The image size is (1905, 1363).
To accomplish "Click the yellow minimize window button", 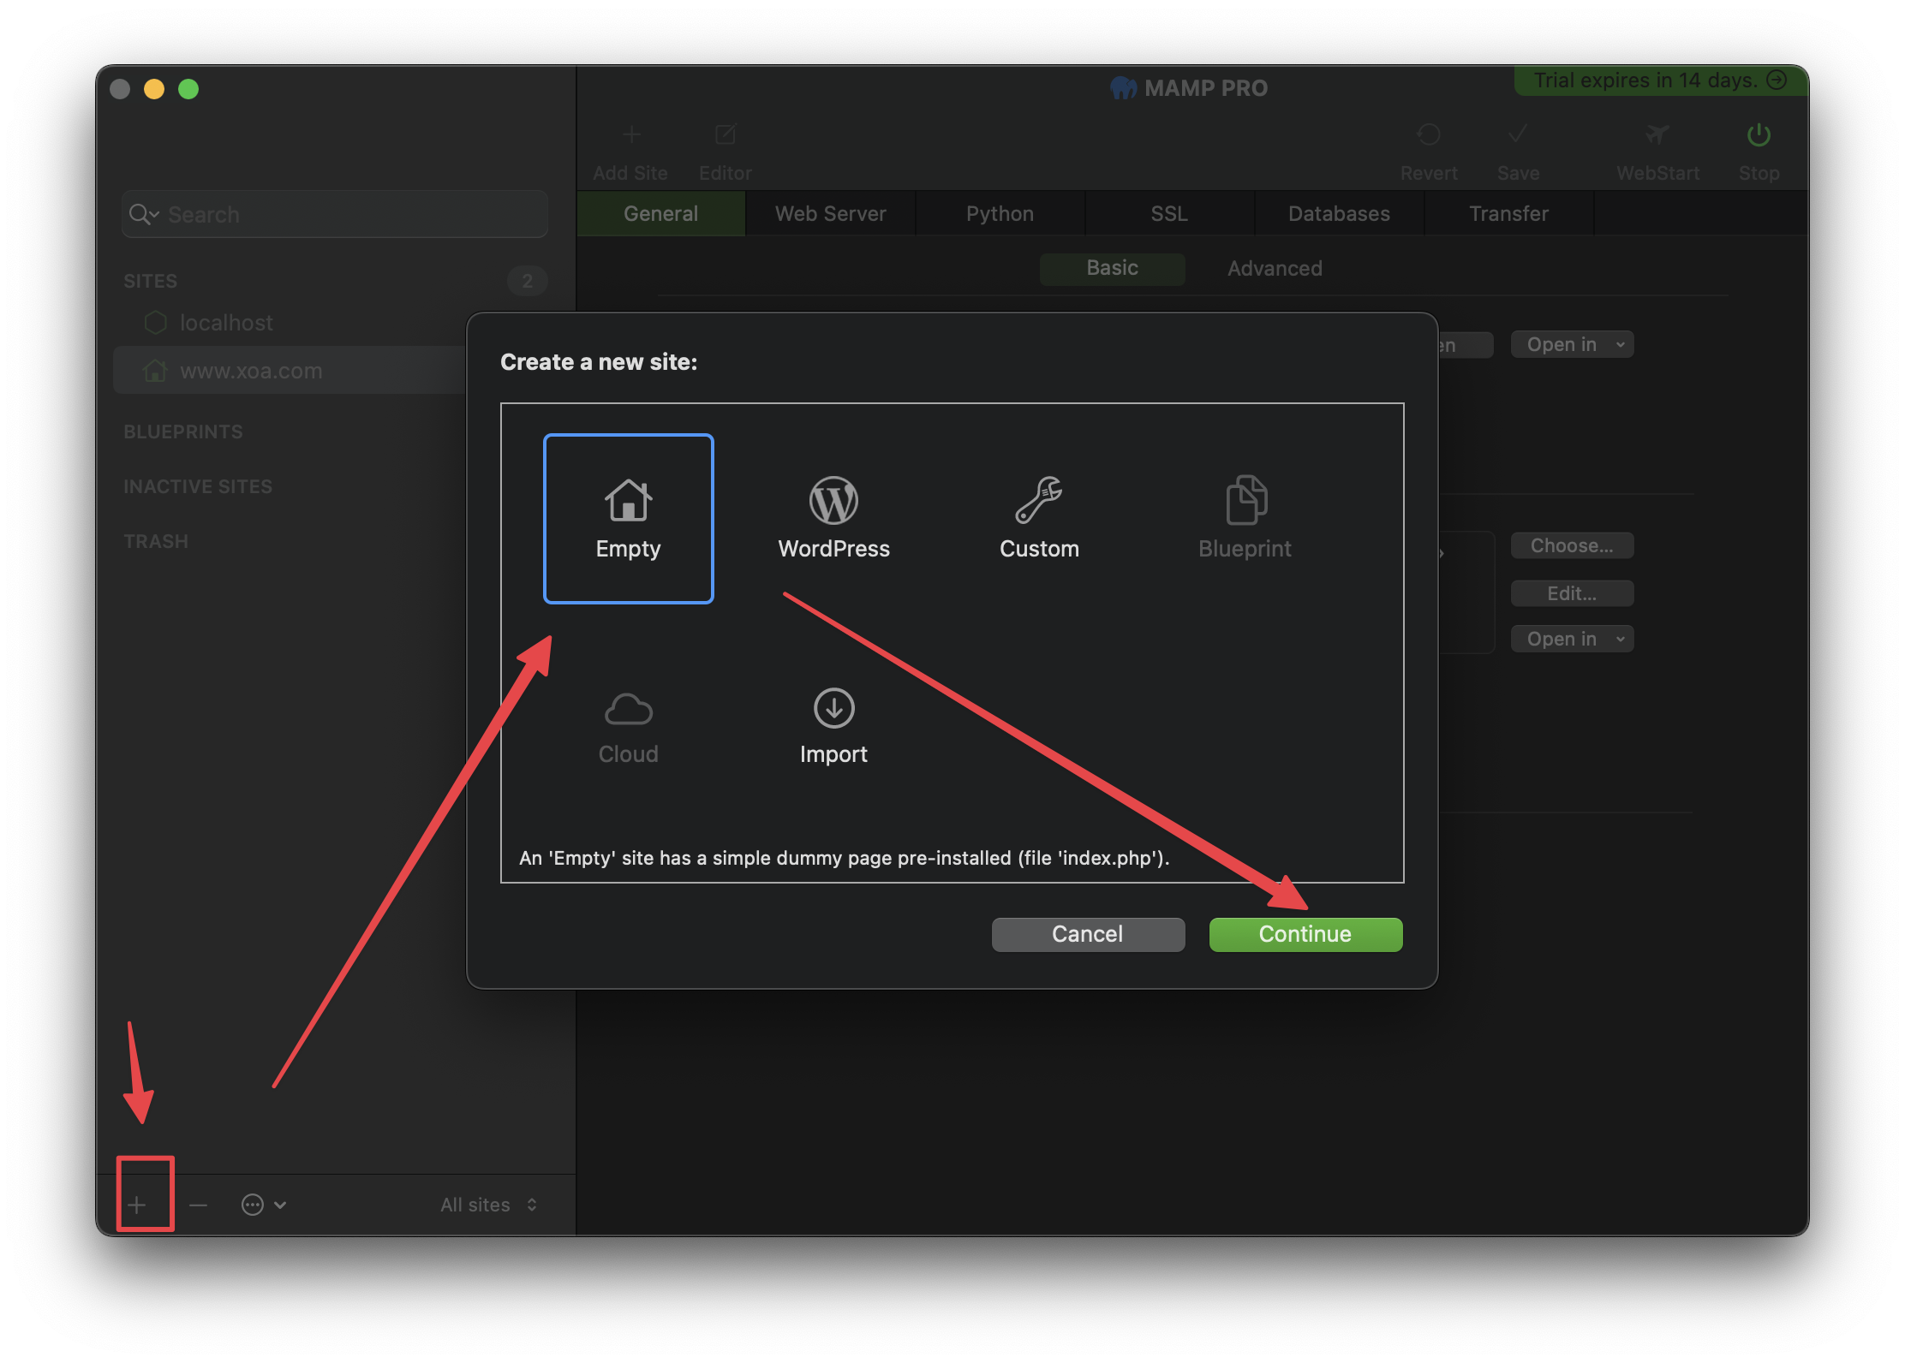I will (x=154, y=89).
